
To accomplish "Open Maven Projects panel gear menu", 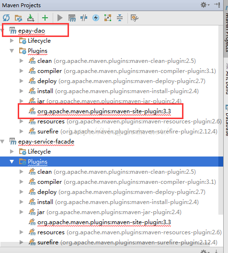I will [x=205, y=5].
